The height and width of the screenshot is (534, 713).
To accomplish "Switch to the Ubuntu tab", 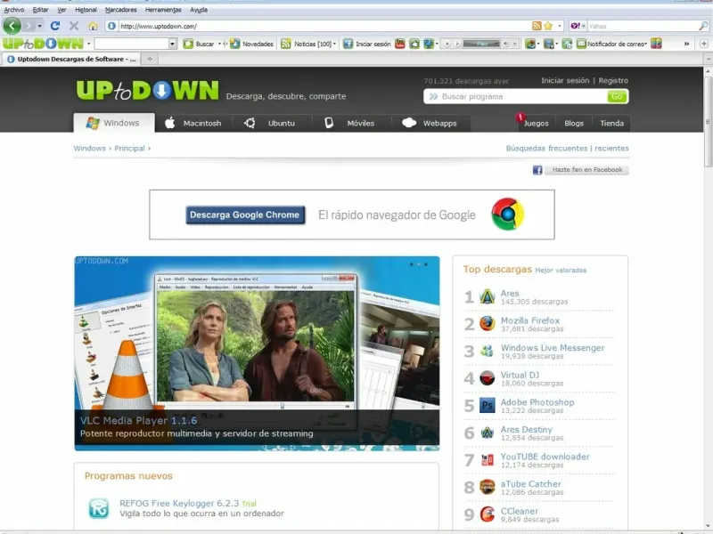I will pos(272,123).
